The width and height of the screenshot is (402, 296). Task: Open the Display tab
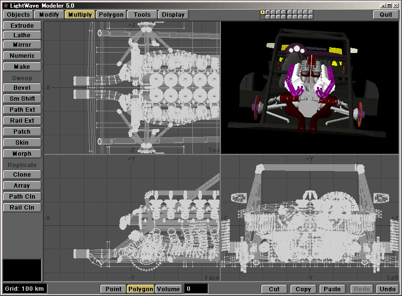(x=173, y=14)
